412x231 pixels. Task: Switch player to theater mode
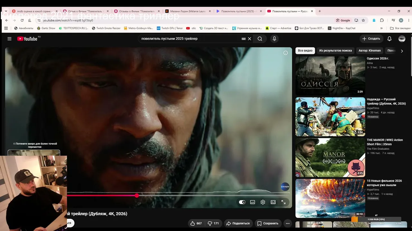click(x=273, y=202)
